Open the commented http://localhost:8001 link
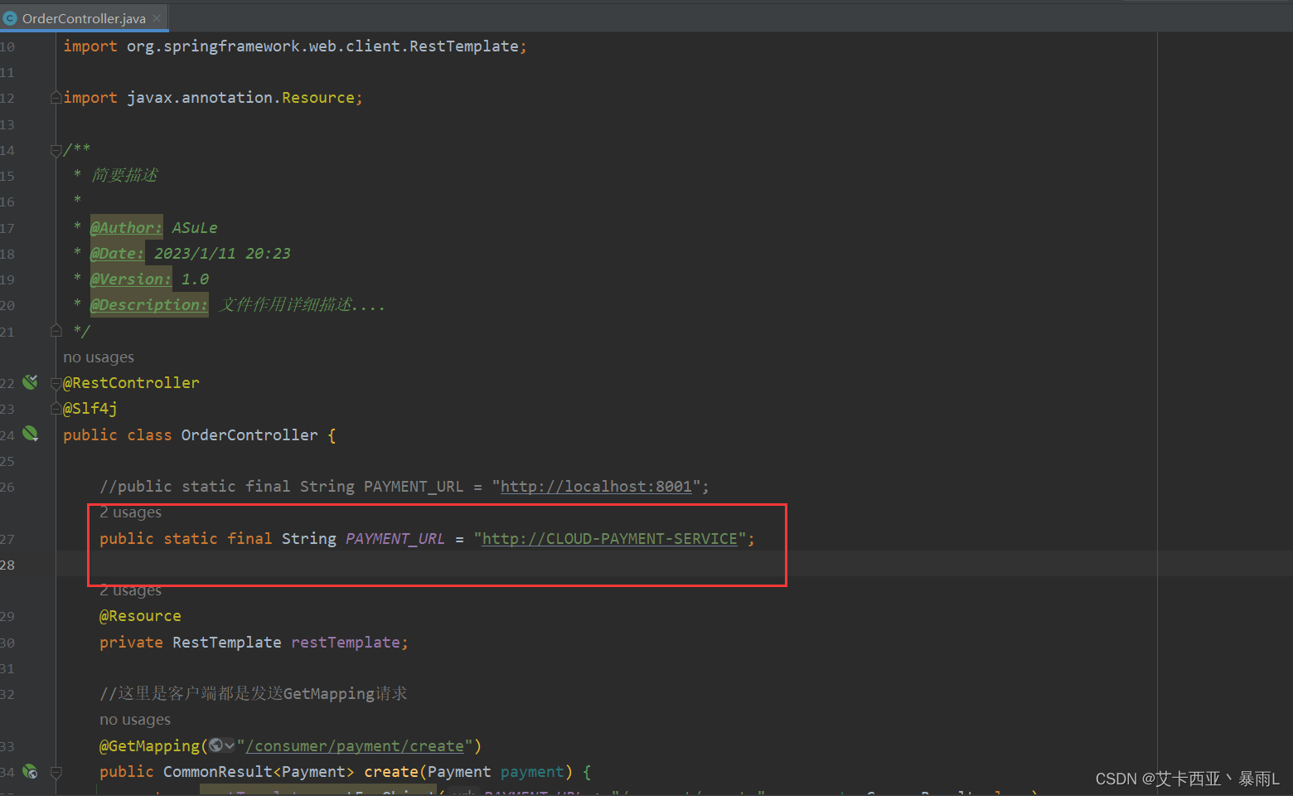The height and width of the screenshot is (796, 1293). point(596,487)
